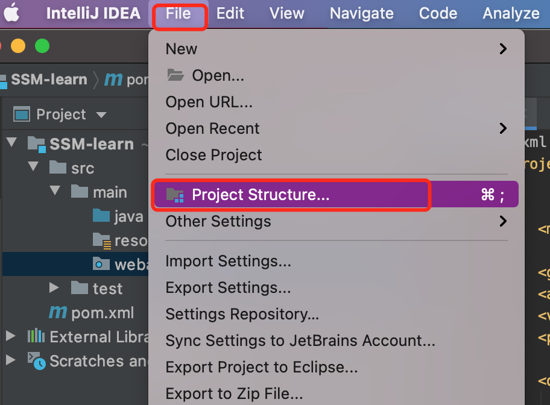This screenshot has width=550, height=405.
Task: Click SSM-learn in the breadcrumb bar
Action: (x=49, y=79)
